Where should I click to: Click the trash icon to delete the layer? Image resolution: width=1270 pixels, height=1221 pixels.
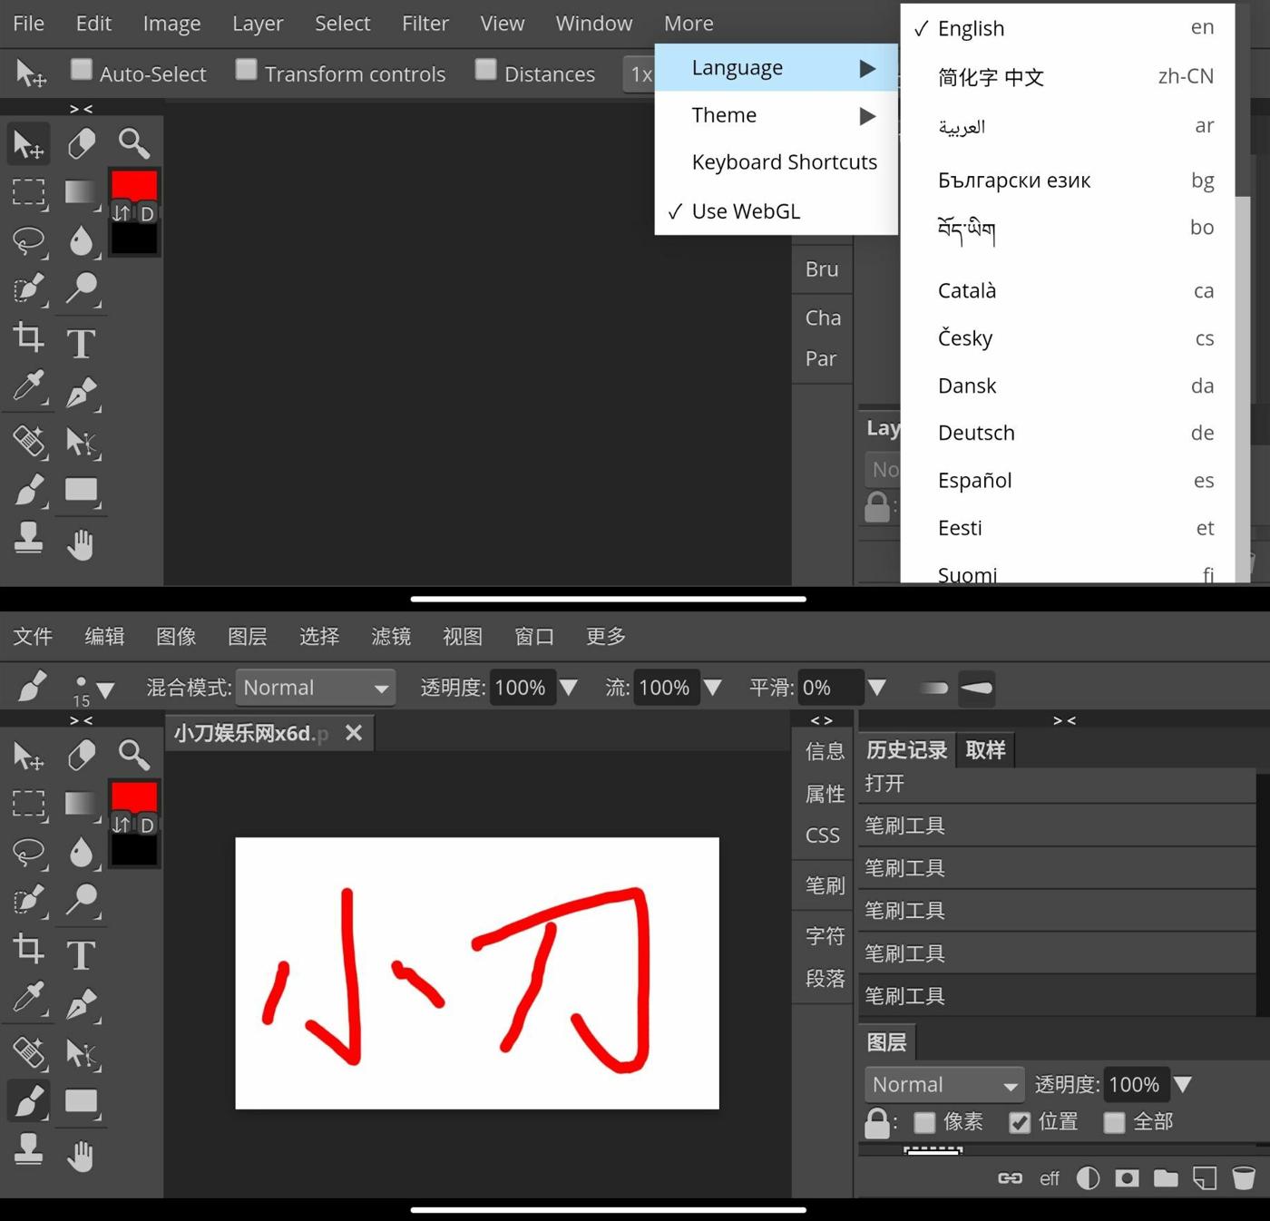click(x=1244, y=1177)
